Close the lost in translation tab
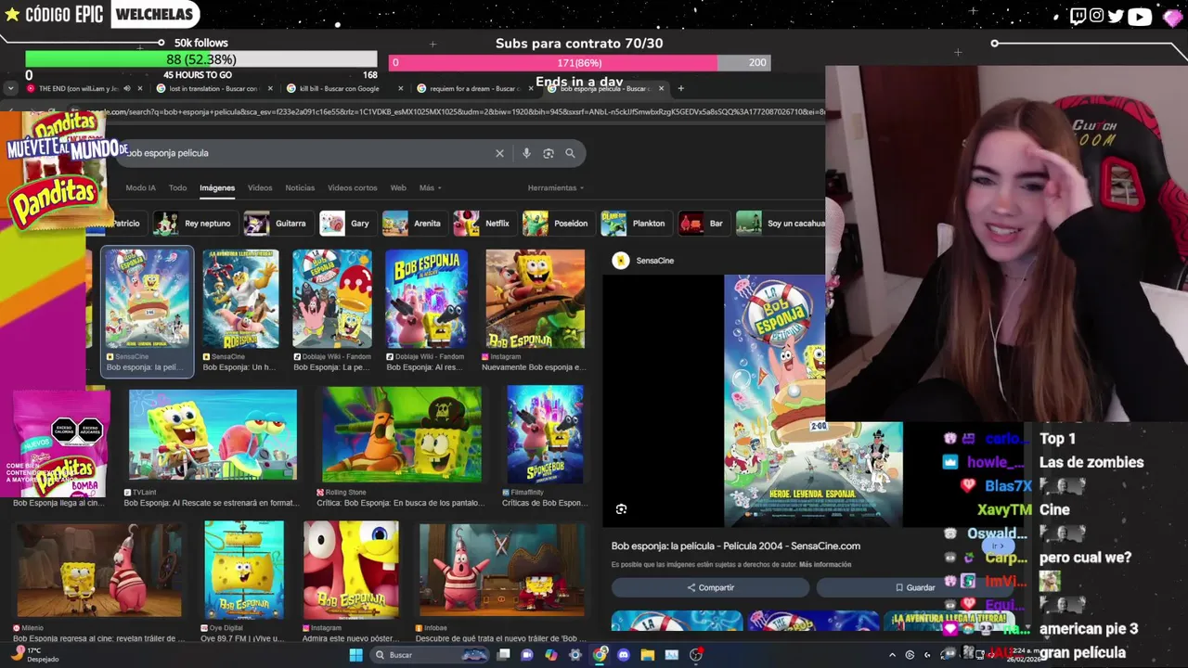This screenshot has width=1188, height=668. click(270, 89)
